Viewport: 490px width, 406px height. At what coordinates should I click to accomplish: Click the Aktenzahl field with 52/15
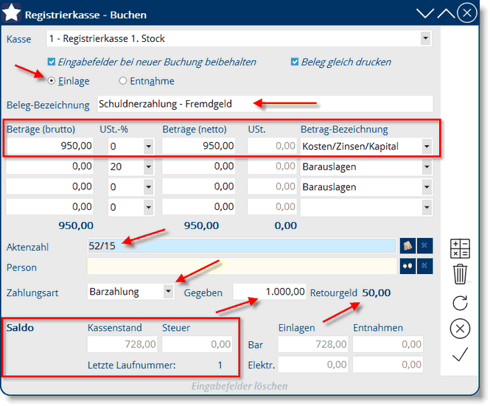(x=242, y=245)
